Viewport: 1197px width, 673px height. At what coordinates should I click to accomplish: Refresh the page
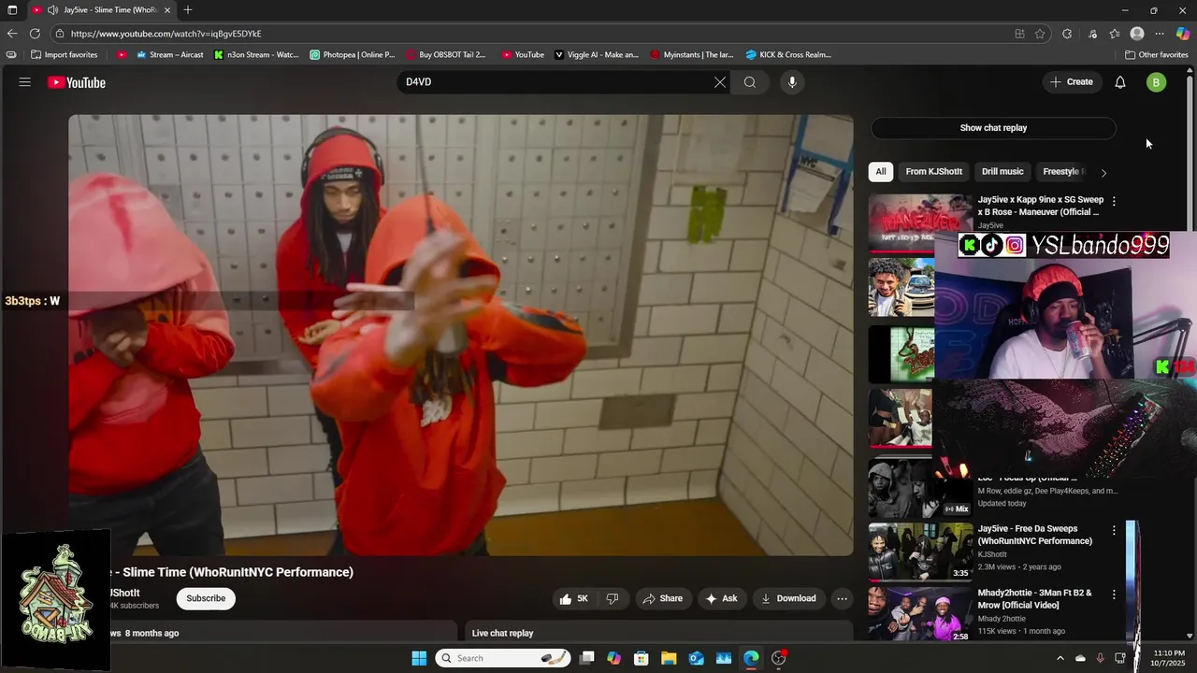click(x=35, y=34)
